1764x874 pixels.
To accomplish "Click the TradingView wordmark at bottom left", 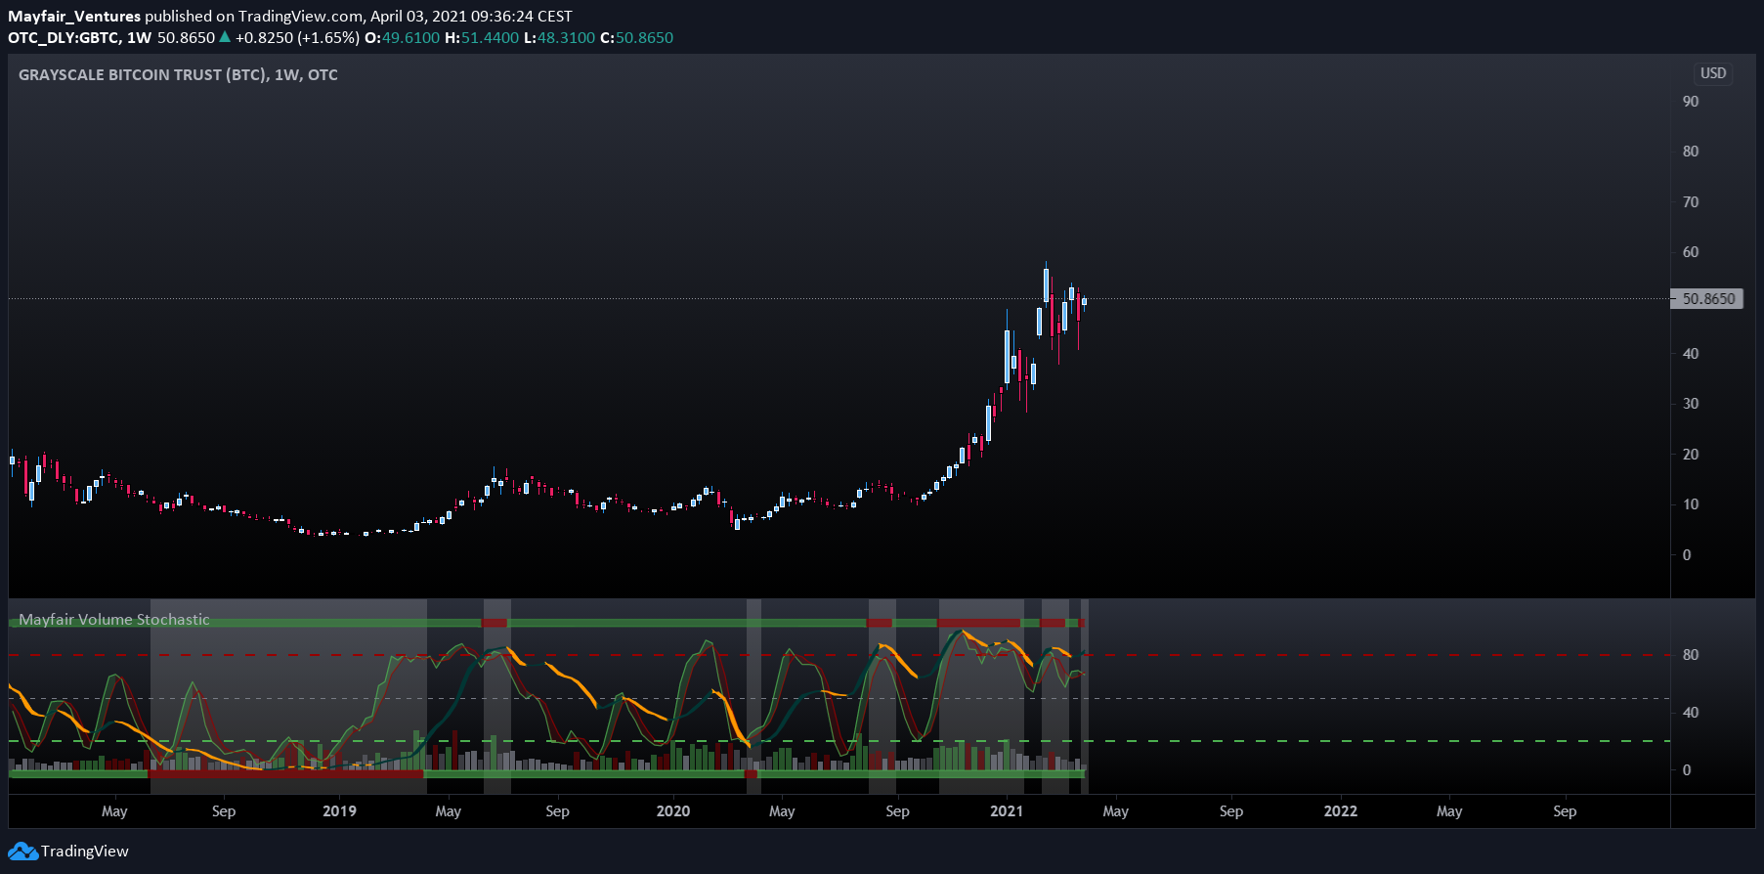I will (85, 851).
